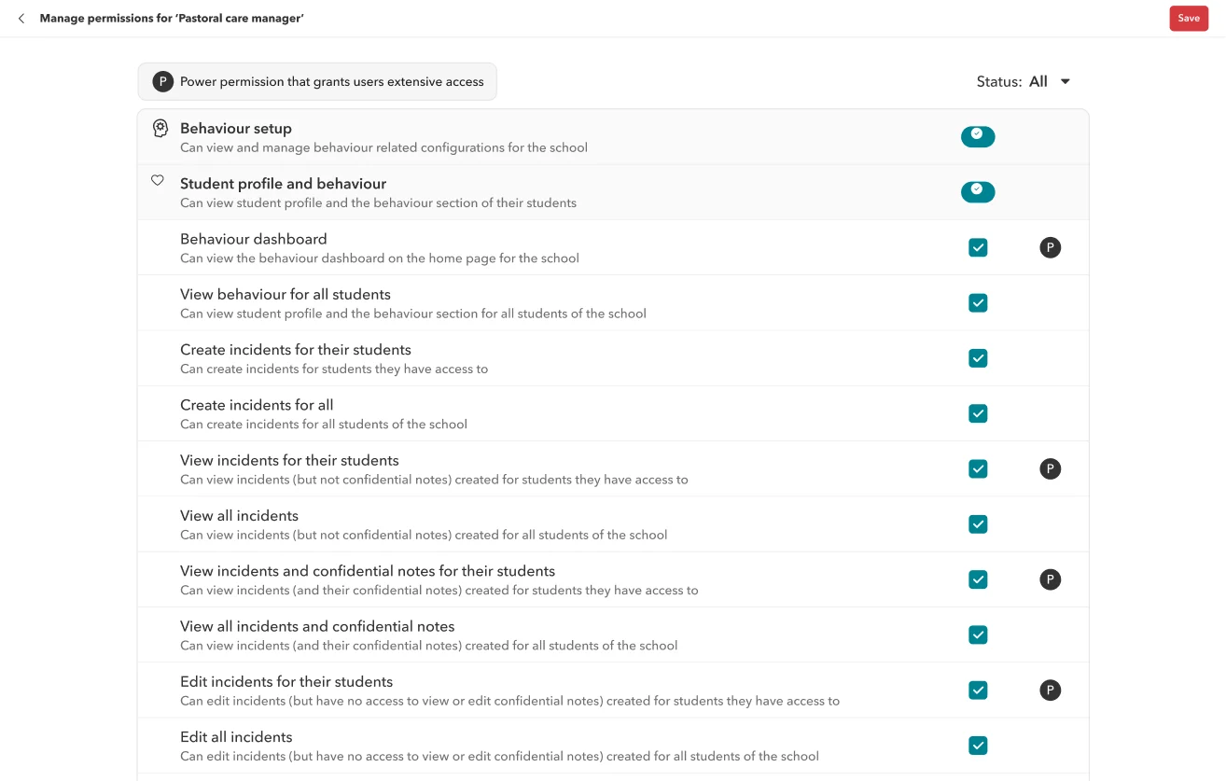The height and width of the screenshot is (781, 1226).
Task: Click the 'View behaviour for all students' label
Action: (286, 294)
